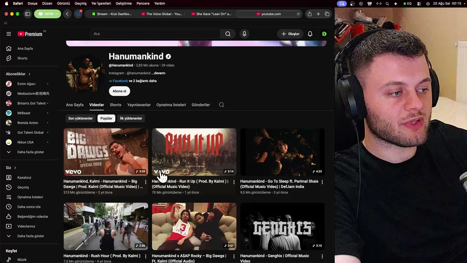467x263 pixels.
Task: Open the Düzen menu
Action: coord(47,3)
